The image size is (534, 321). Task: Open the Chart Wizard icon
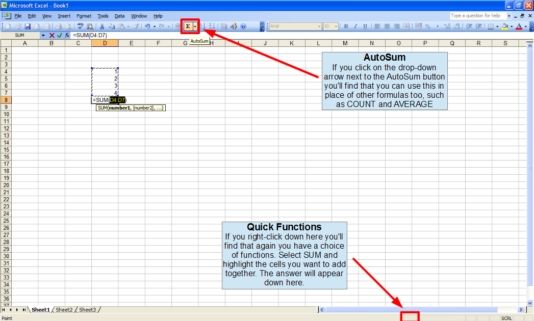[x=224, y=26]
